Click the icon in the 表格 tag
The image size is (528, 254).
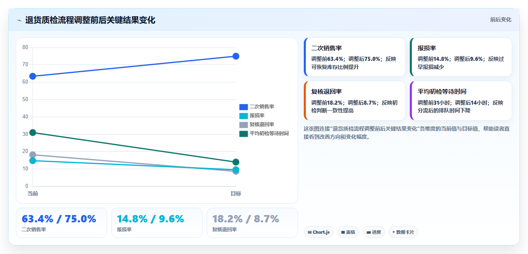(343, 232)
